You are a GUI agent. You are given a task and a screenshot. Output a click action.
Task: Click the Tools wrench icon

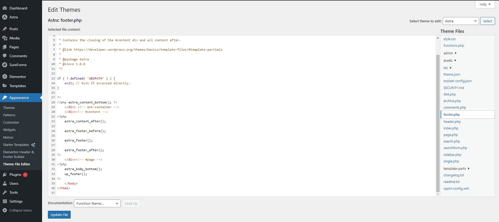5,192
